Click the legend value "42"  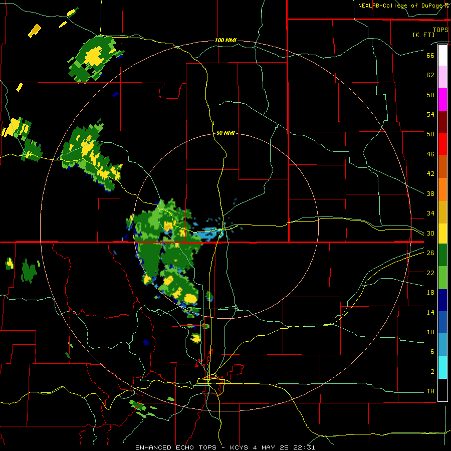tap(430, 174)
